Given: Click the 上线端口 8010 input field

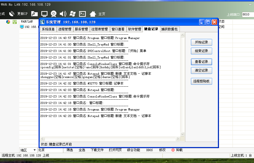Looking at the screenshot, I should pyautogui.click(x=248, y=14).
